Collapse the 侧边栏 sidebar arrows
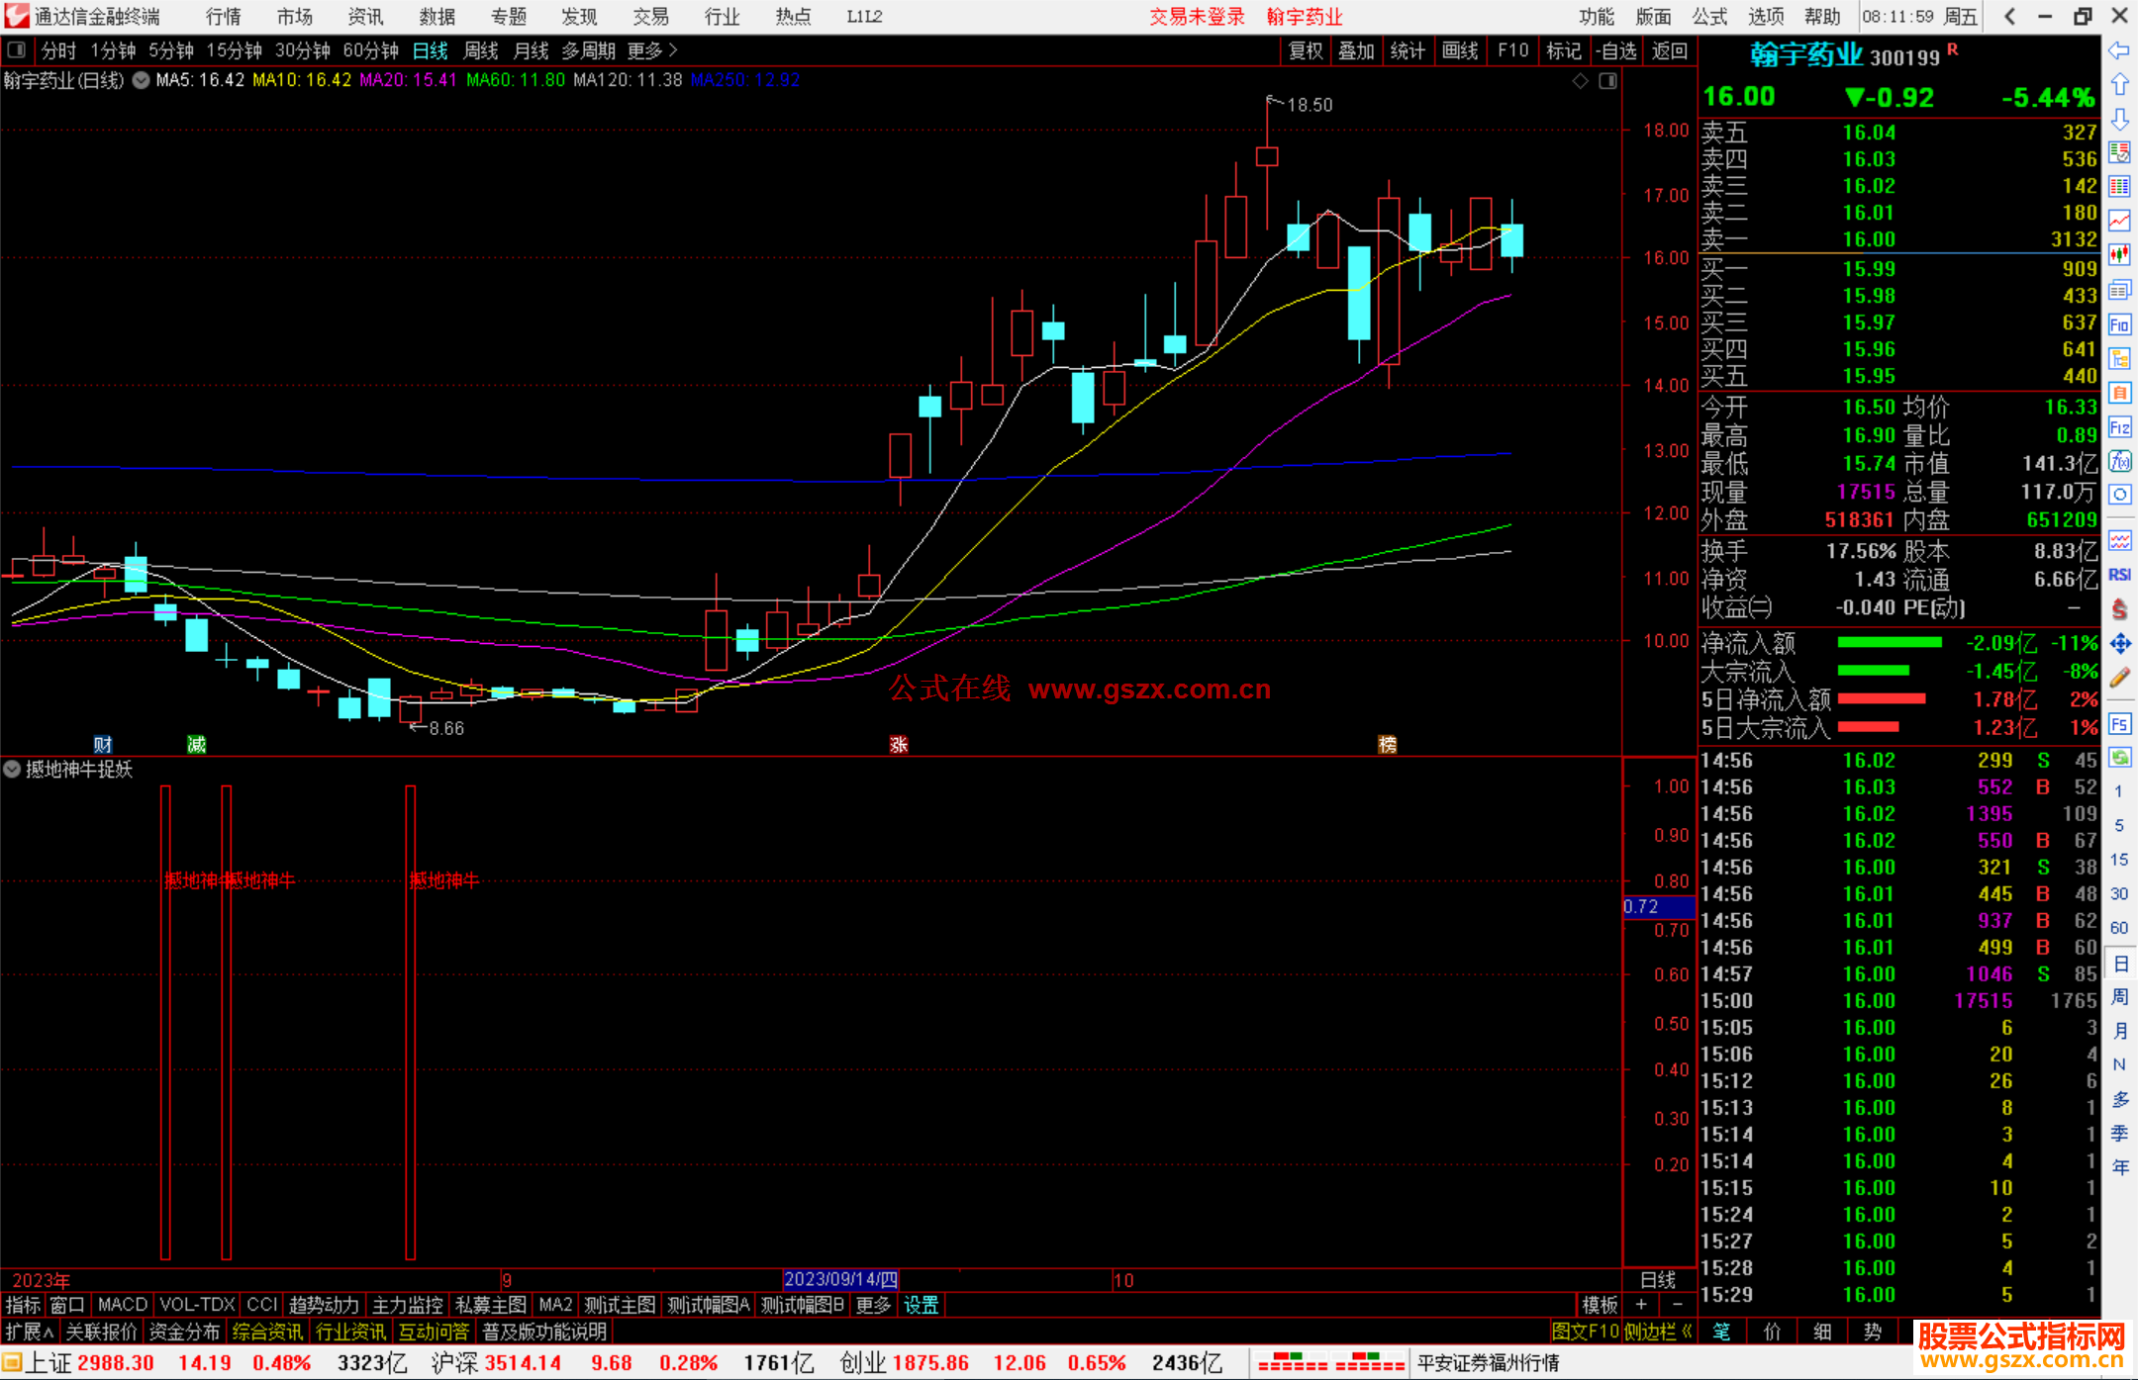 pyautogui.click(x=1687, y=1332)
